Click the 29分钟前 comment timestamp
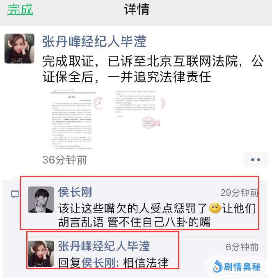The height and width of the screenshot is (279, 272). click(x=240, y=193)
